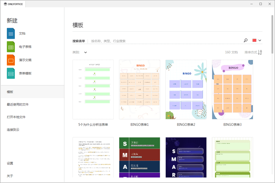Select the BINGO表单2 template thumbnail
Screen dimensions: 275x183
(x=186, y=90)
